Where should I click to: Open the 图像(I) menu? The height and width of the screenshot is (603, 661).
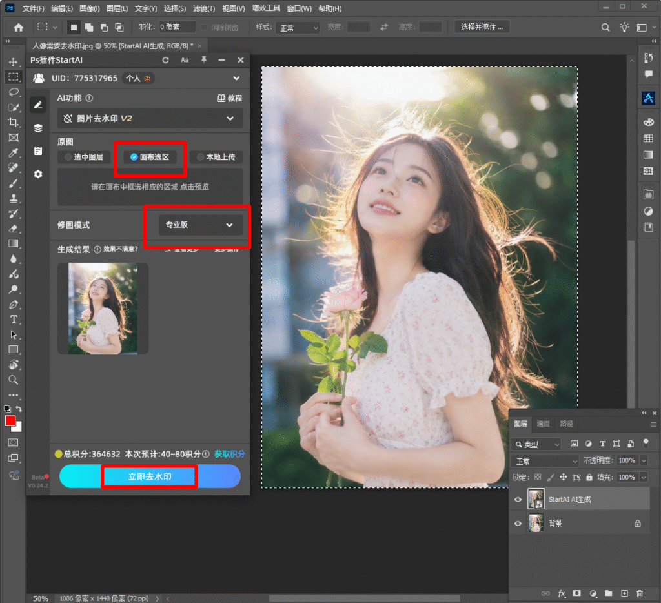tap(90, 8)
